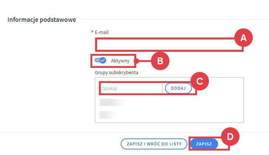Viewport: 269px width, 155px height.
Task: Click the Grupy subskrybenta label
Action: (116, 72)
